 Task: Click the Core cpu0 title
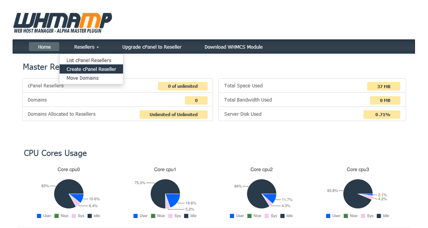click(68, 169)
